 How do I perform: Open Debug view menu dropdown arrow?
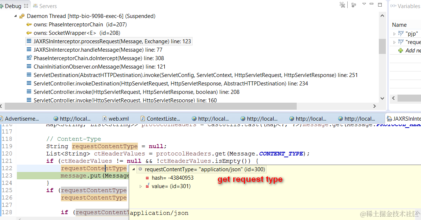click(x=364, y=4)
